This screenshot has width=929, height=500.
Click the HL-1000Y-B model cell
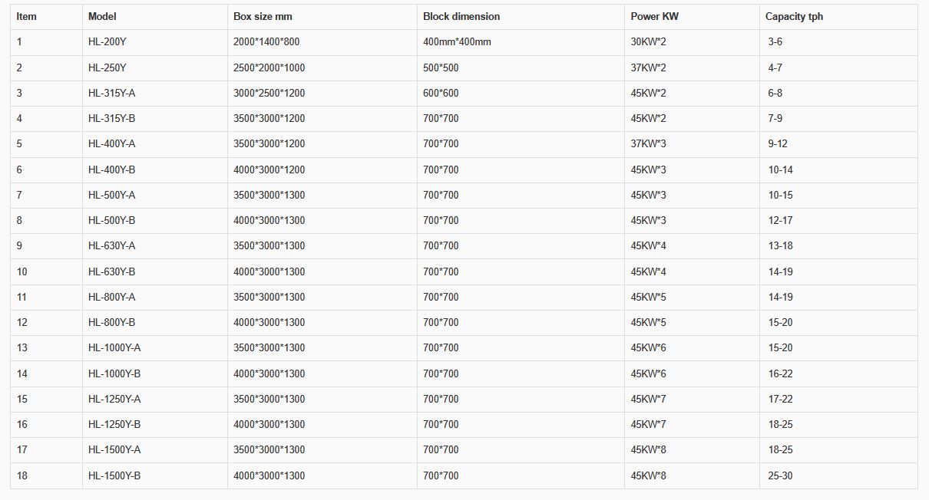[x=114, y=373]
